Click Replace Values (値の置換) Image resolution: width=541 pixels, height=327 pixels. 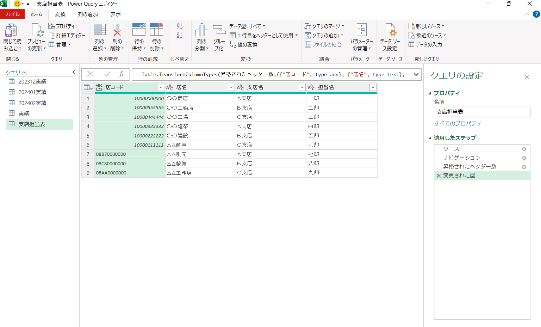click(243, 44)
